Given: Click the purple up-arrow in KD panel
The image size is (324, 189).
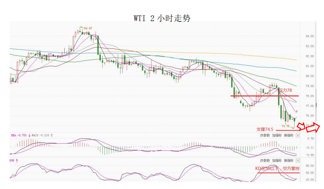Looking at the screenshot, I should [17, 160].
